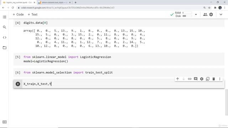This screenshot has height=128, width=228.
Task: Click the browser address bar
Action: coord(110,8)
